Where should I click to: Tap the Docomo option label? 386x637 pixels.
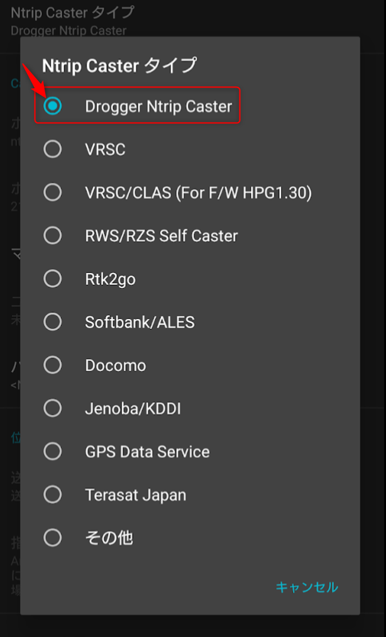tap(115, 365)
